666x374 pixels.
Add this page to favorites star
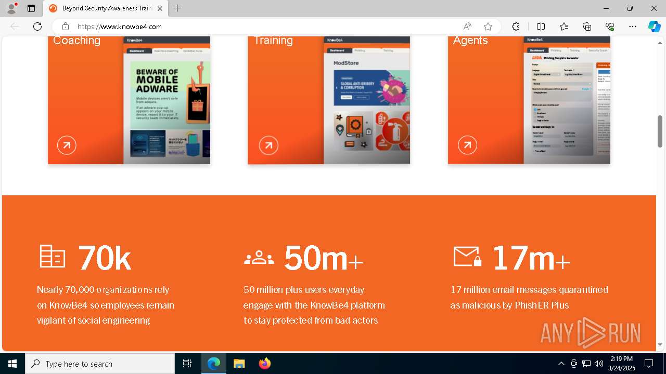pyautogui.click(x=488, y=26)
